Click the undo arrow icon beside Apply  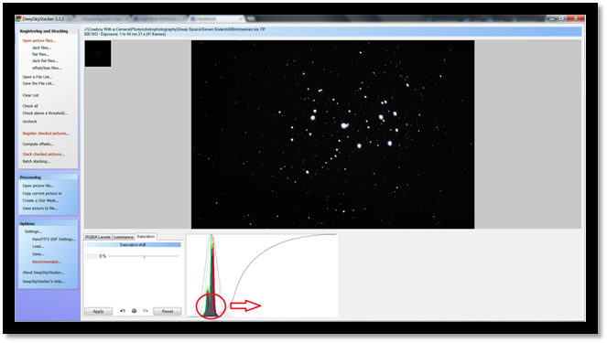(x=123, y=311)
